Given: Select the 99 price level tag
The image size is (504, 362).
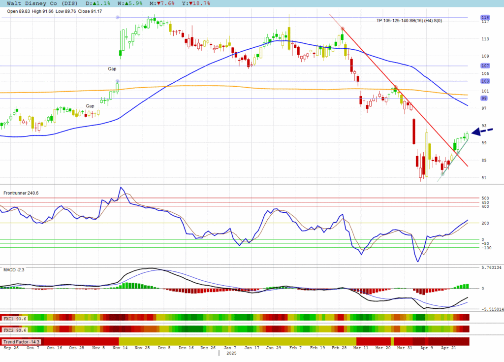Looking at the screenshot, I should [x=484, y=98].
